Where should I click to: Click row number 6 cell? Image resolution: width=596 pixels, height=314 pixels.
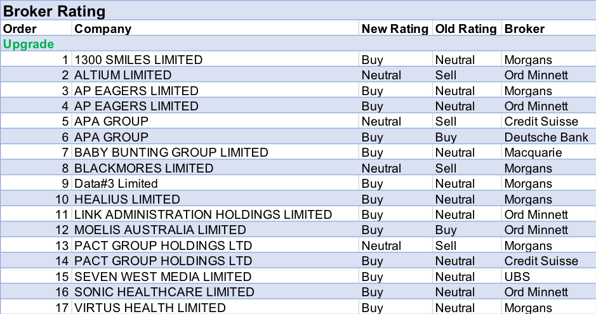pyautogui.click(x=65, y=137)
